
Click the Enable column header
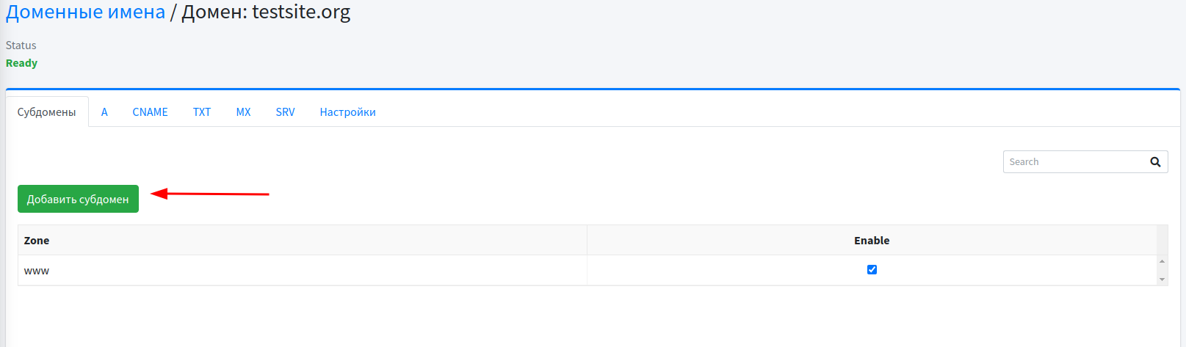pyautogui.click(x=872, y=241)
